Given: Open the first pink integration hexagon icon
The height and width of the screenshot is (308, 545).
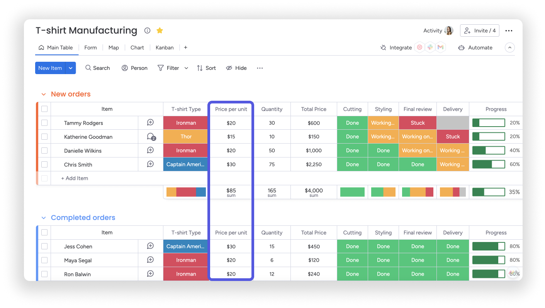Looking at the screenshot, I should coord(419,47).
